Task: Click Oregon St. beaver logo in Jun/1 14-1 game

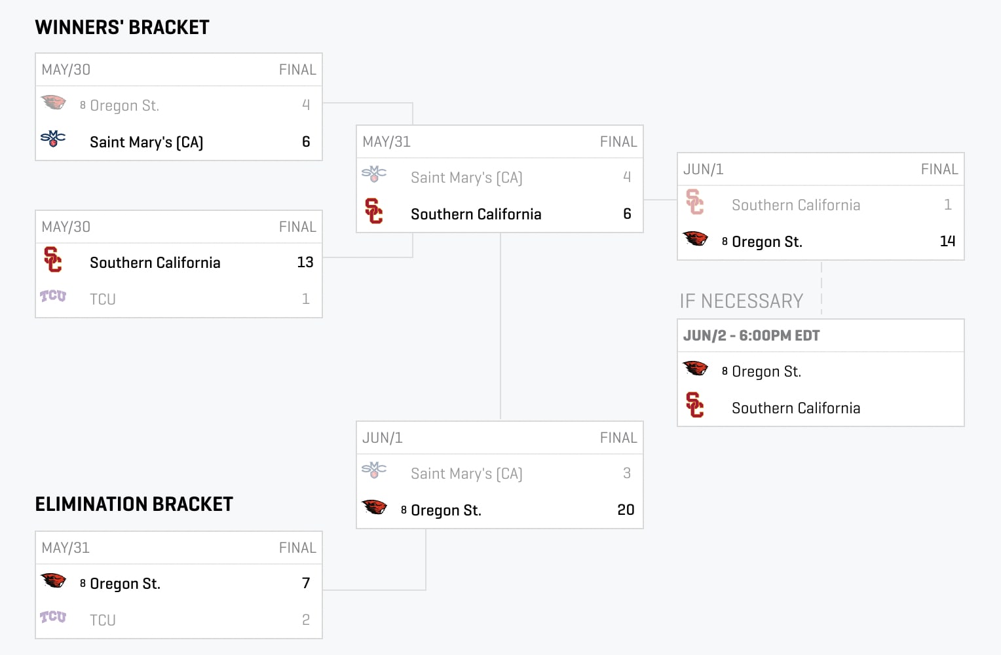Action: pyautogui.click(x=696, y=238)
